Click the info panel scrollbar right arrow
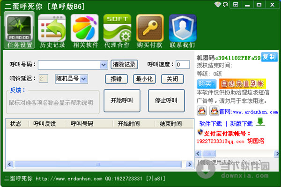 (276, 154)
